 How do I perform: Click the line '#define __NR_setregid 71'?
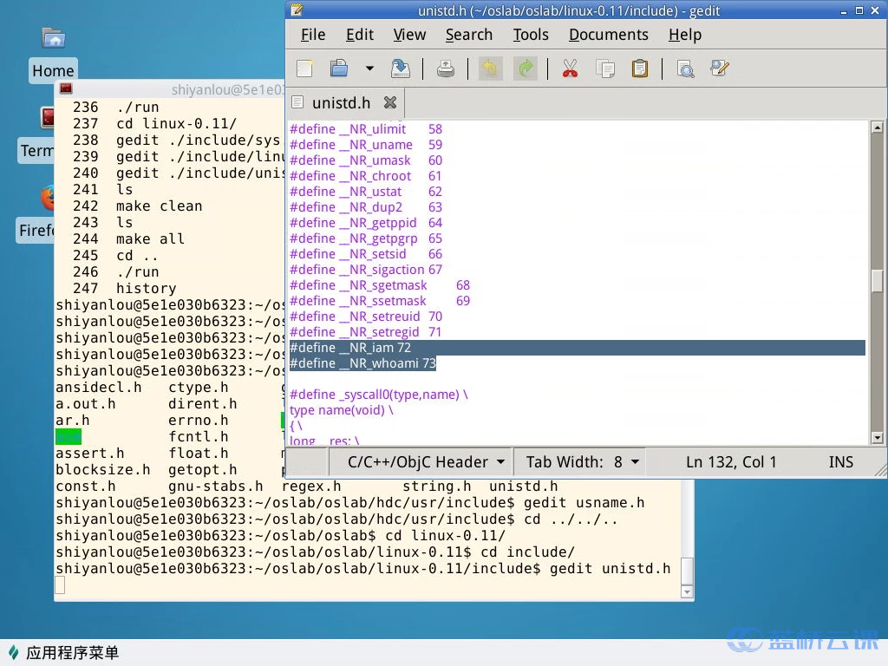pyautogui.click(x=365, y=332)
